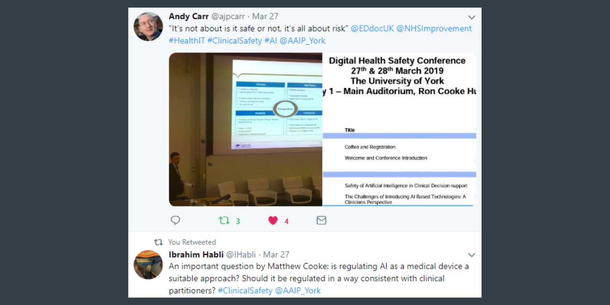Open the @EDdocUK mention link
610x305 pixels.
click(372, 29)
